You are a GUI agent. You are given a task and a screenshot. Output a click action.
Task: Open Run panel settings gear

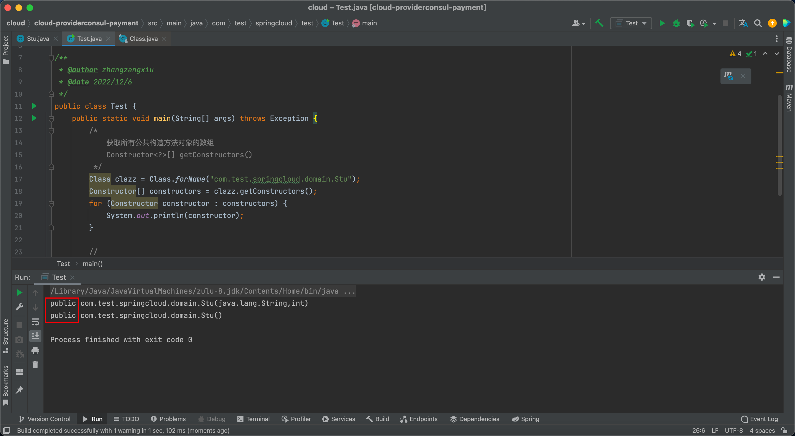click(x=762, y=277)
